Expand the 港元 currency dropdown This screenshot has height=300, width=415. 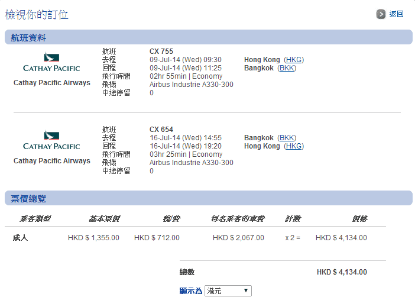point(228,291)
